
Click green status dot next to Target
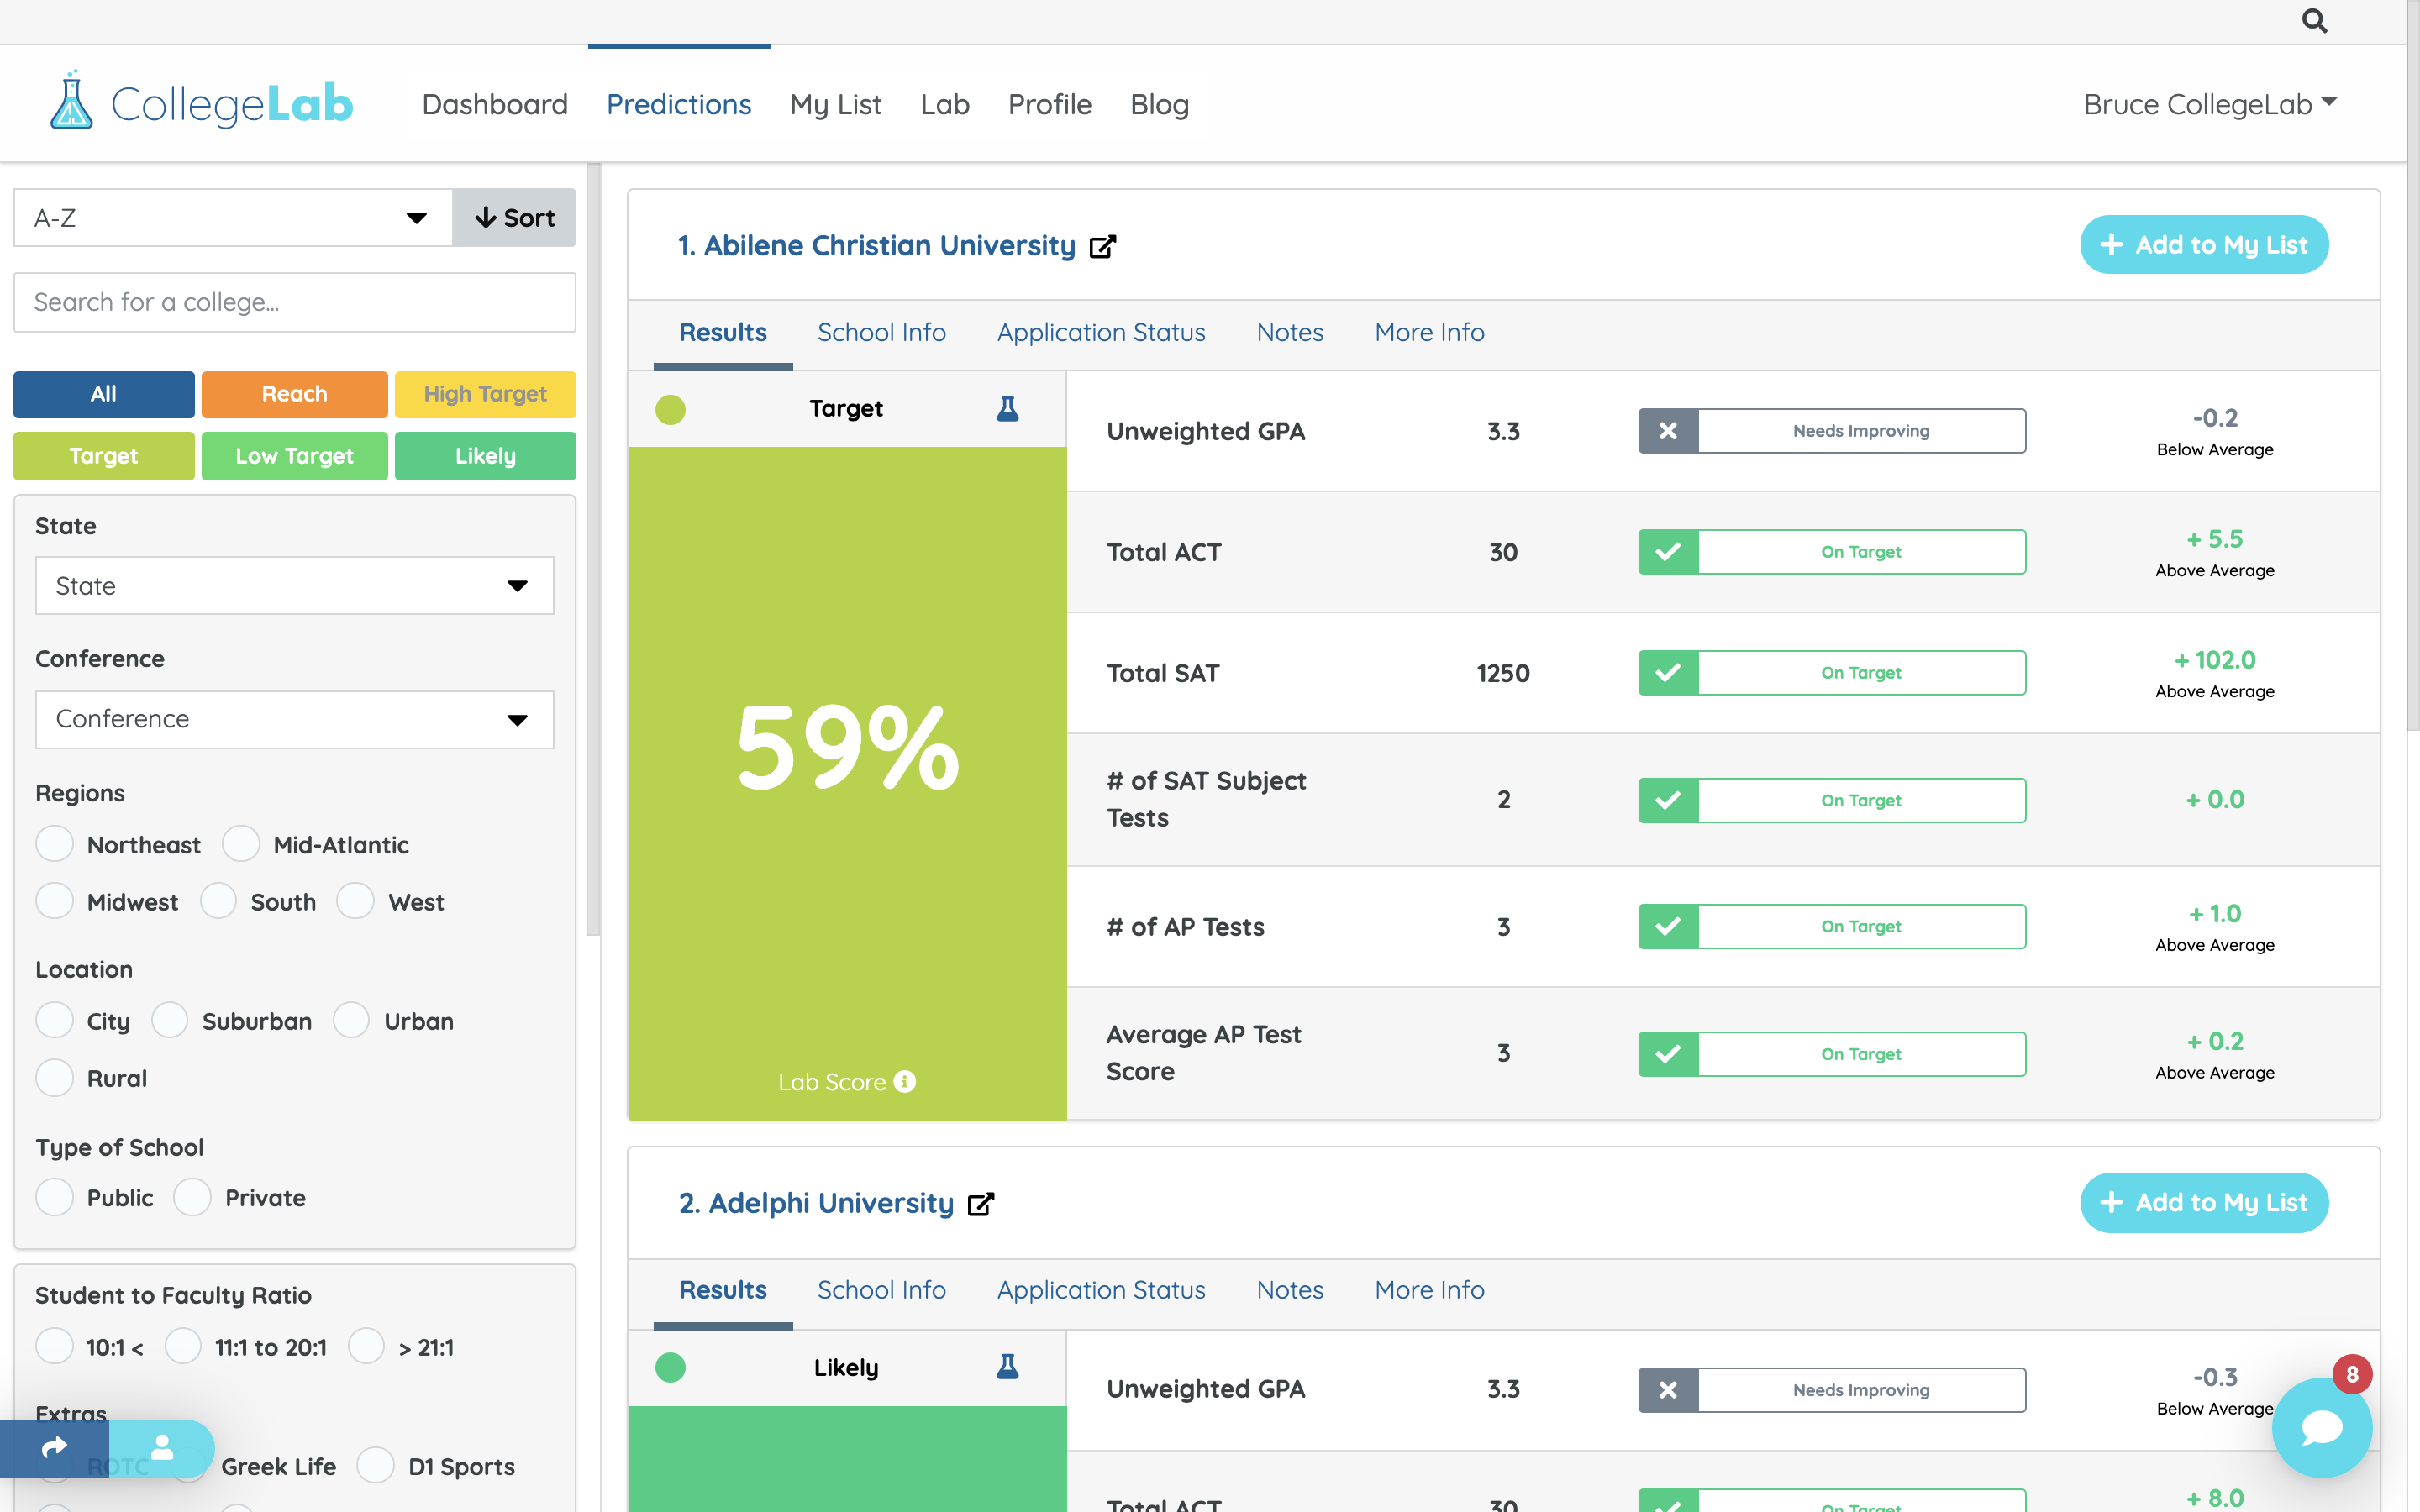pyautogui.click(x=670, y=409)
